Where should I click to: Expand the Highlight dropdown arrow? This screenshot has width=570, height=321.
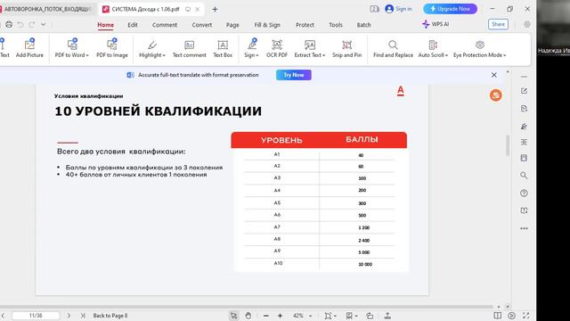pos(164,55)
